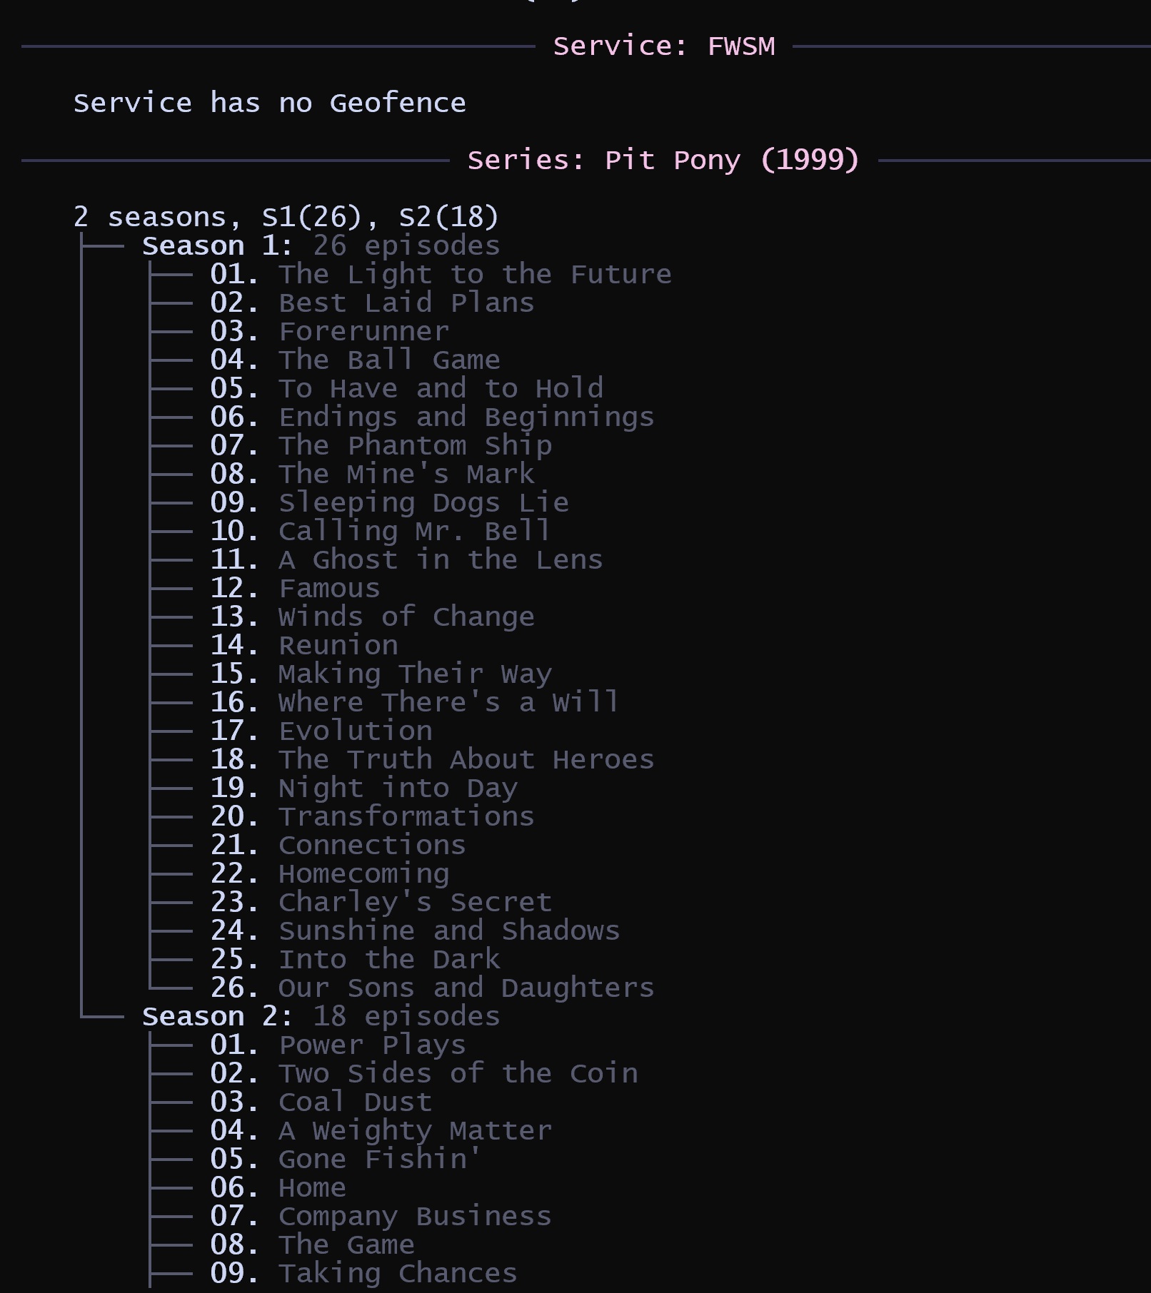Click Season 2 episode 'Power Plays'

(372, 1045)
